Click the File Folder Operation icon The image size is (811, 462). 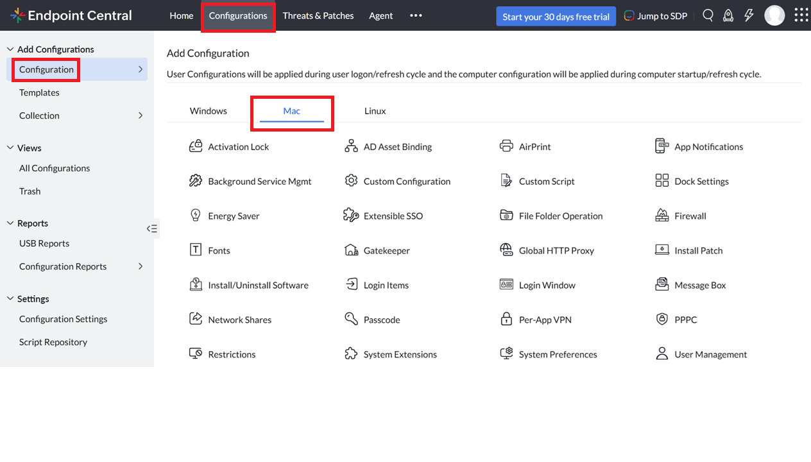(506, 216)
